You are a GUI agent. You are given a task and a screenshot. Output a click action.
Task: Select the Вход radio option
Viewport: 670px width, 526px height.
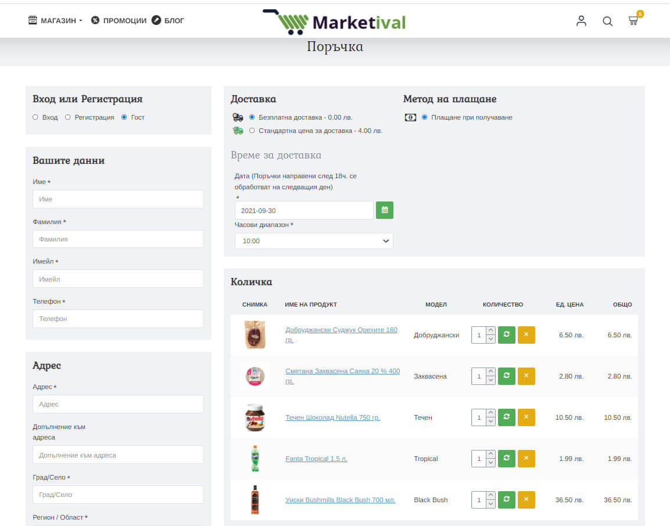tap(35, 117)
